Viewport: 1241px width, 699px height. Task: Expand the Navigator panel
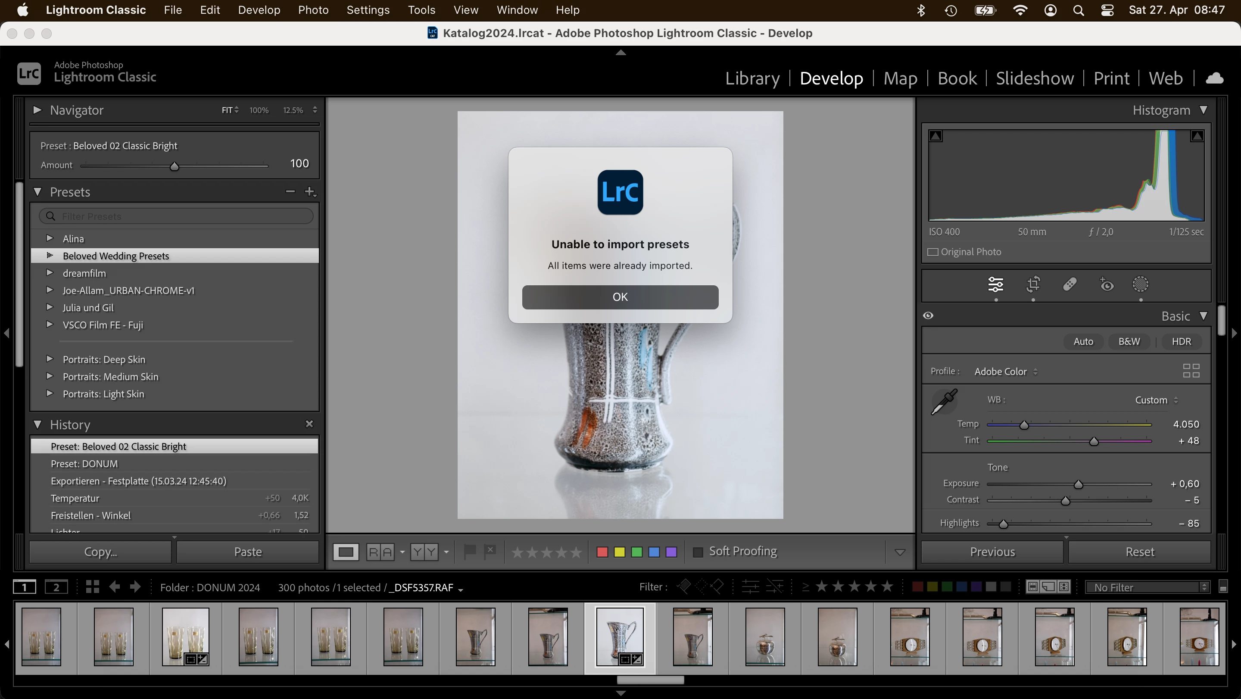[37, 110]
